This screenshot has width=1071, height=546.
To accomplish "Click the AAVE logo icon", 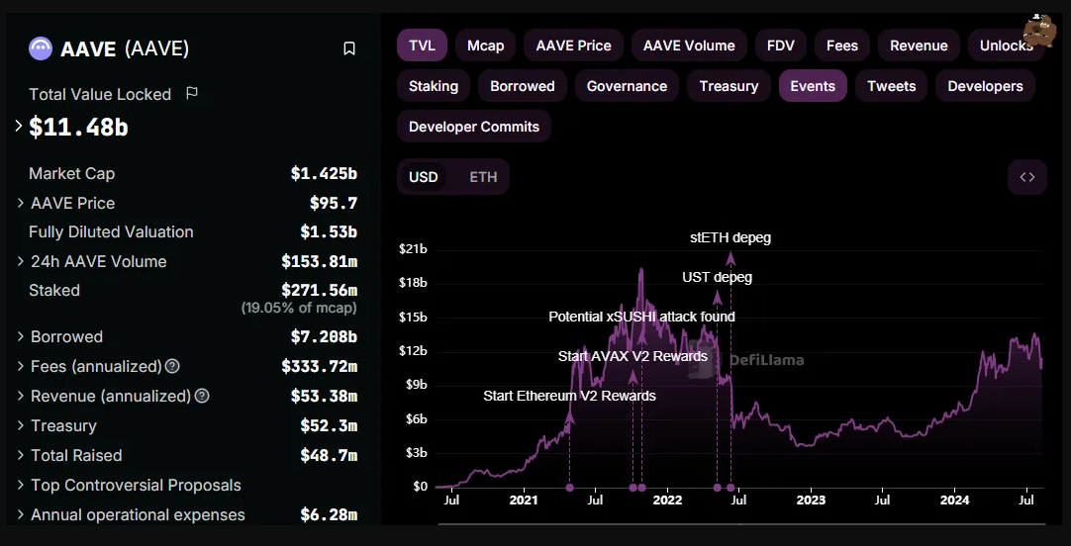I will click(x=41, y=48).
